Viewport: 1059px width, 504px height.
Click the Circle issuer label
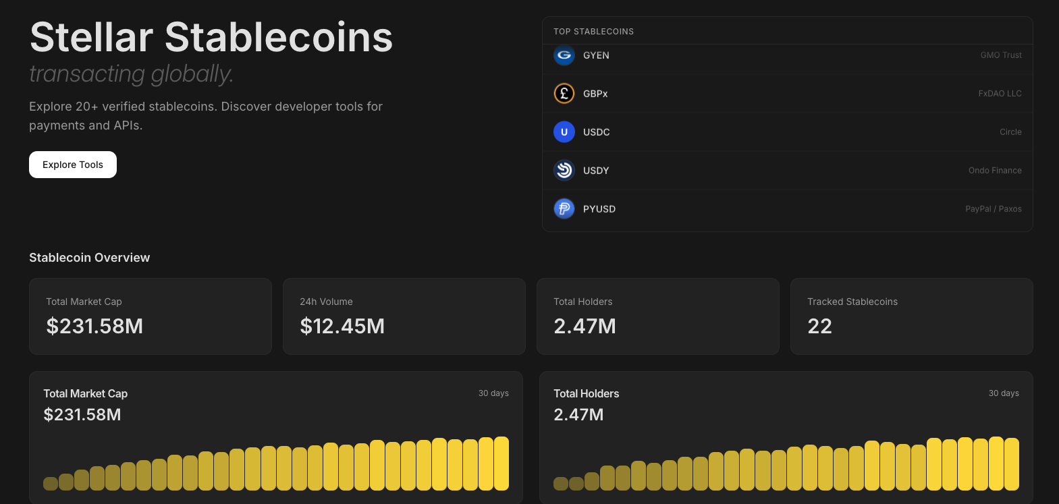tap(1010, 132)
